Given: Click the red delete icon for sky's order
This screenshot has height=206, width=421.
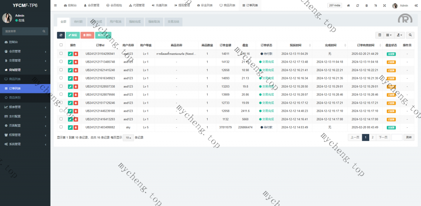Looking at the screenshot, I should pyautogui.click(x=76, y=127).
